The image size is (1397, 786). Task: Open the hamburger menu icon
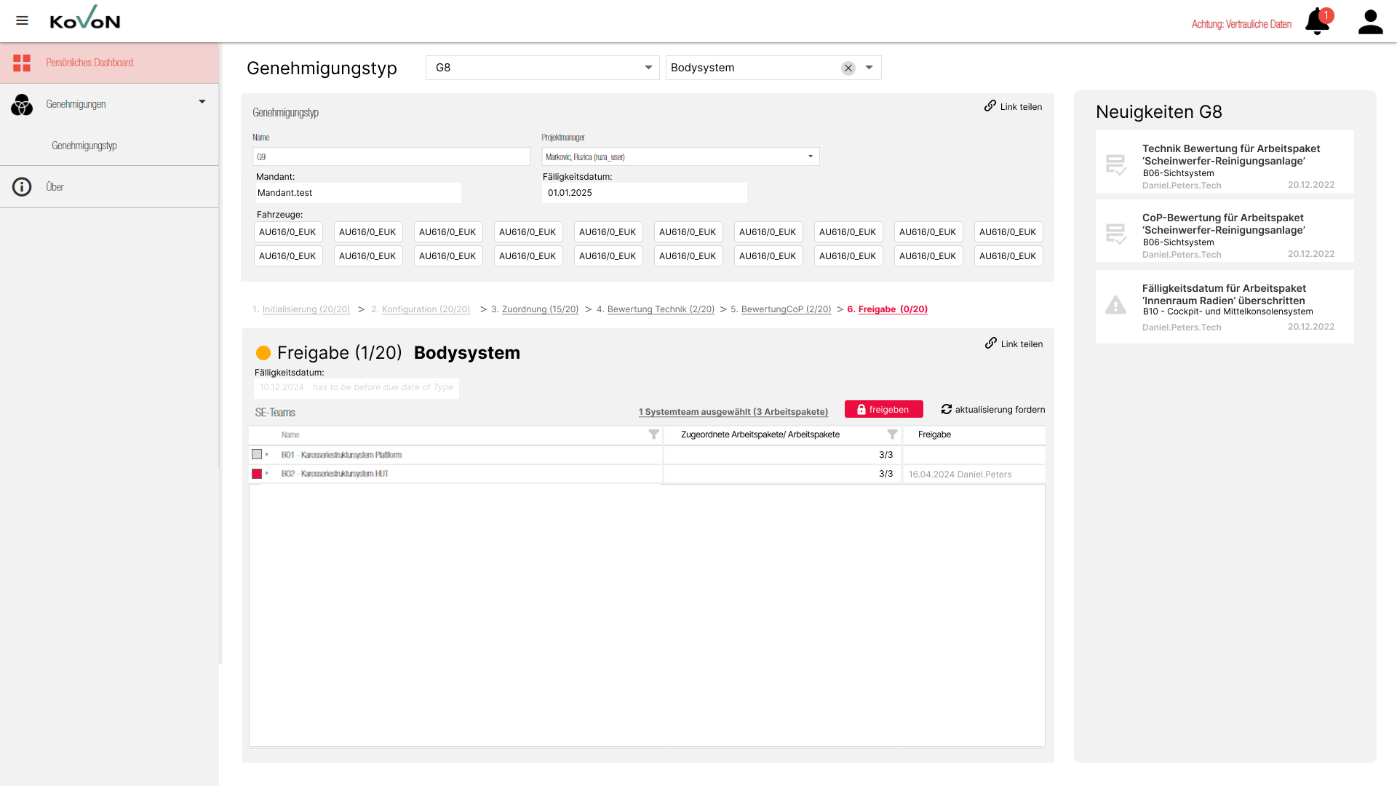tap(22, 20)
